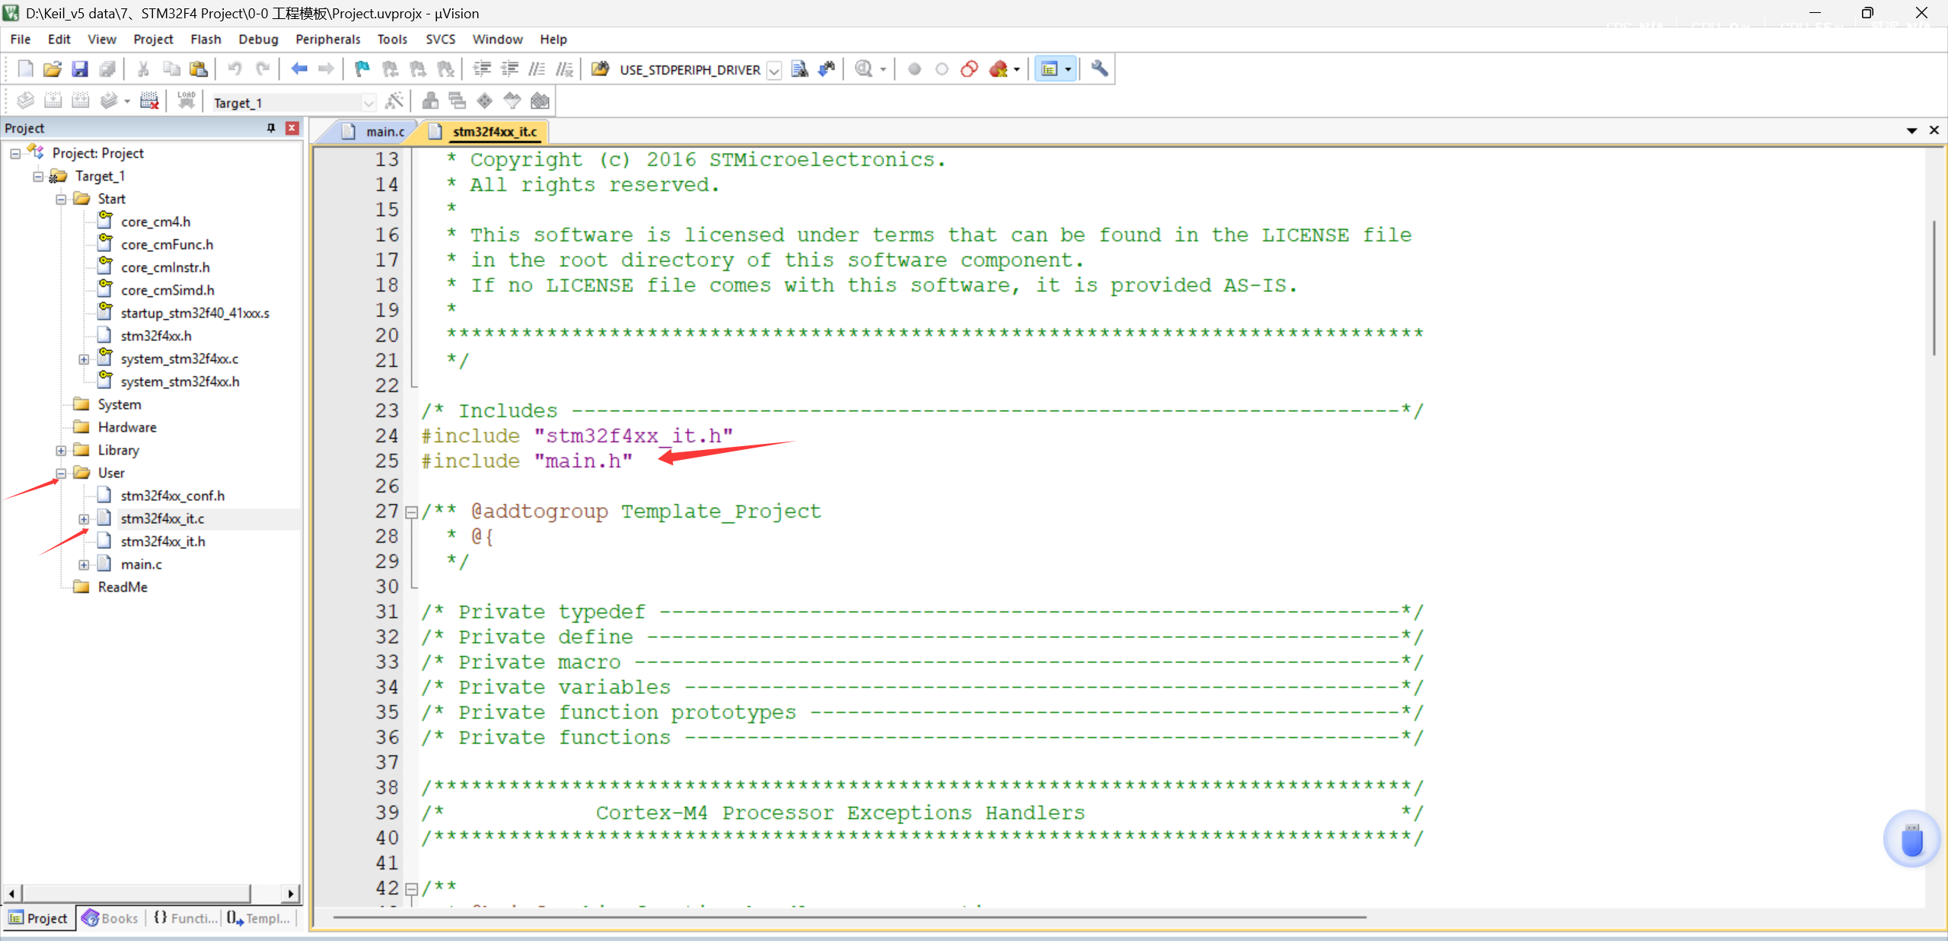Toggle bookmark with flag icon
Image resolution: width=1948 pixels, height=941 pixels.
(362, 69)
